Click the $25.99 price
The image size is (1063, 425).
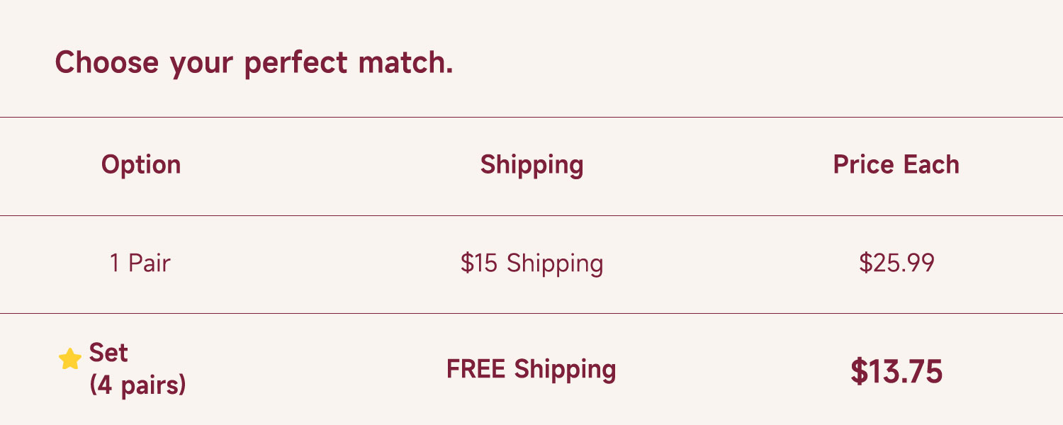(896, 263)
